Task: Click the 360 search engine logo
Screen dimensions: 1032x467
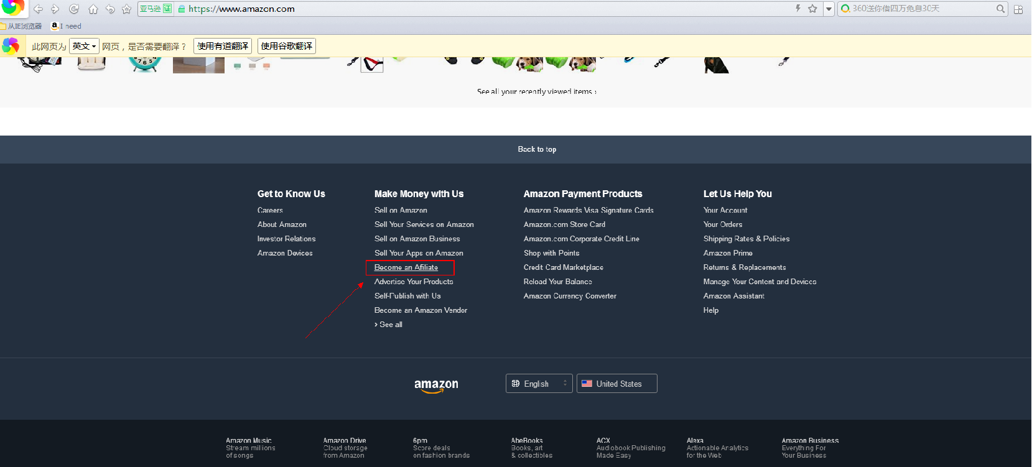Action: (845, 9)
